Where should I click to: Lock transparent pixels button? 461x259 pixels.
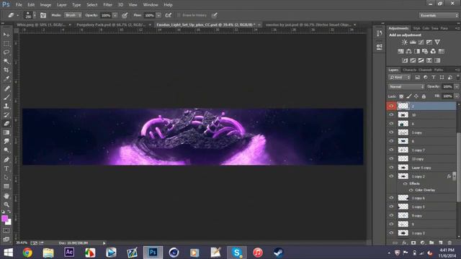pyautogui.click(x=401, y=96)
